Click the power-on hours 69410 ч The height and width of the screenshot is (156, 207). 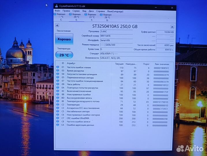(165, 50)
